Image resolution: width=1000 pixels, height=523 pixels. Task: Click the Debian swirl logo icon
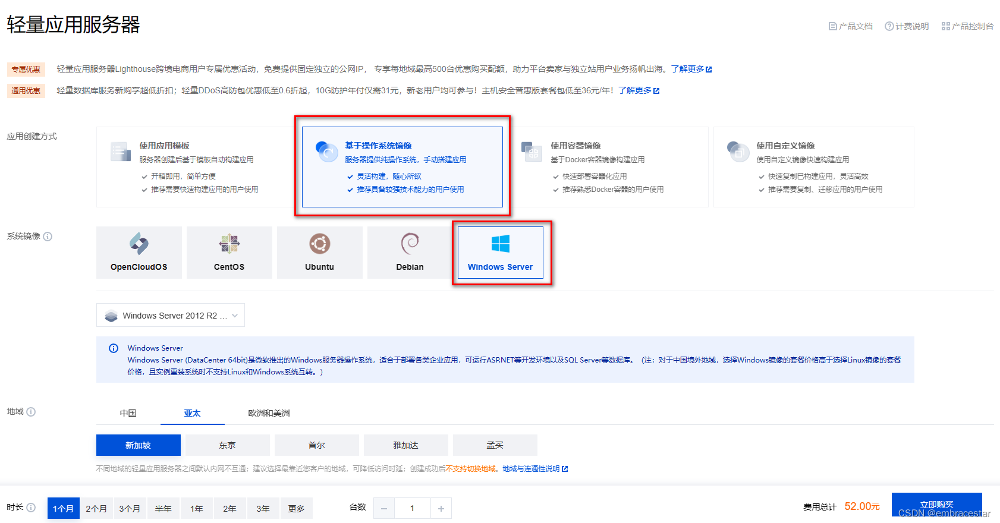[x=410, y=244]
